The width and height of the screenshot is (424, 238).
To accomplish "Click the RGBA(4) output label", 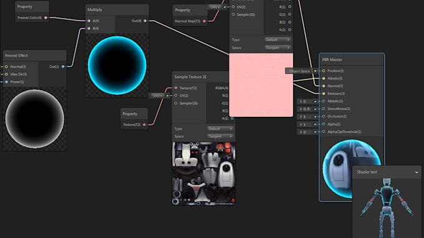I will [221, 88].
